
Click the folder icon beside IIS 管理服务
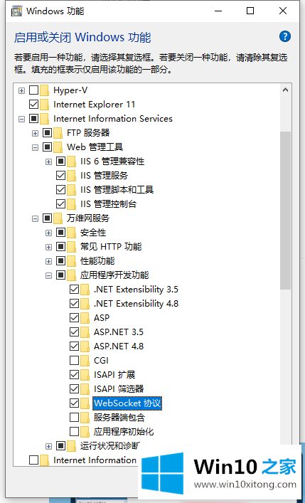click(x=71, y=175)
